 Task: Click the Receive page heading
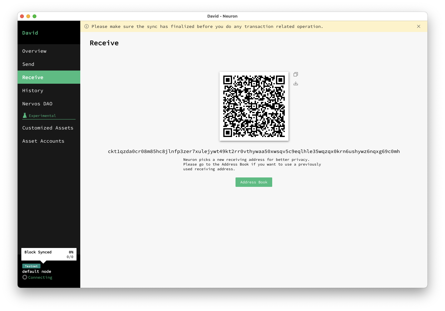click(x=104, y=43)
